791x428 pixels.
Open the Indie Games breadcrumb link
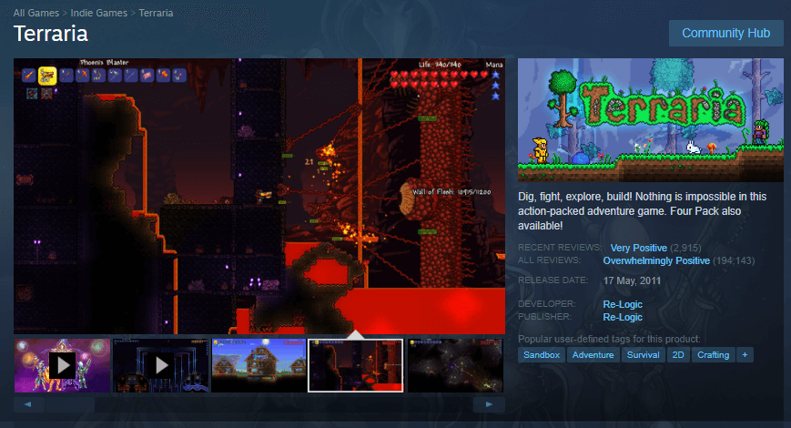coord(99,13)
